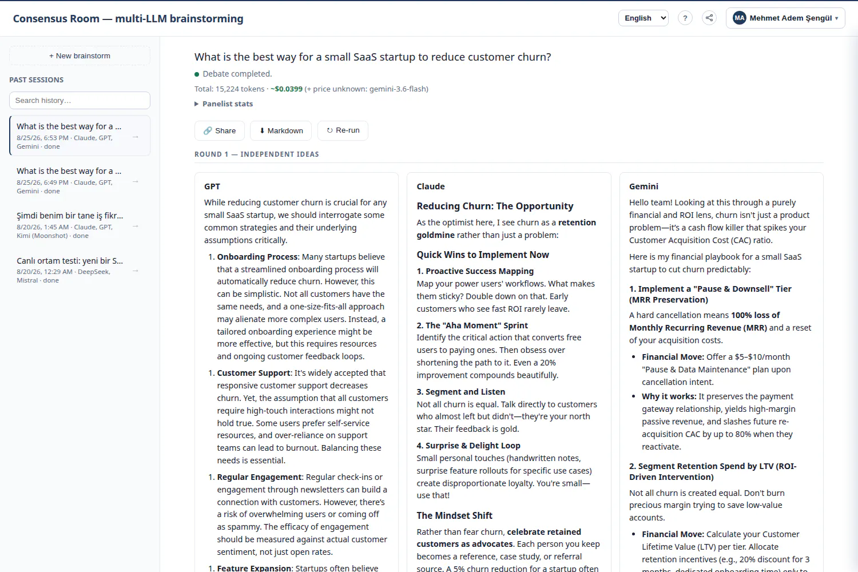Click 'Total: 15,224 tokens' text
The image size is (858, 572).
[x=229, y=89]
